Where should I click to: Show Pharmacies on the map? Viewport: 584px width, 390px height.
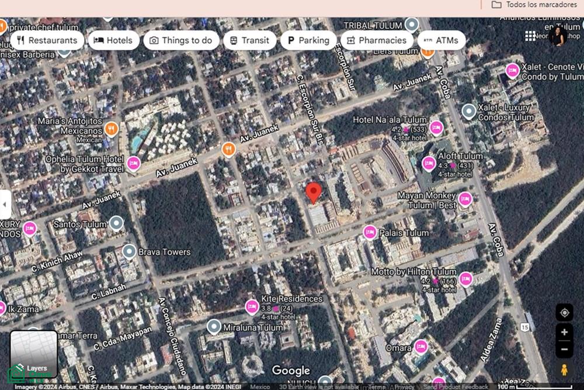coord(377,40)
